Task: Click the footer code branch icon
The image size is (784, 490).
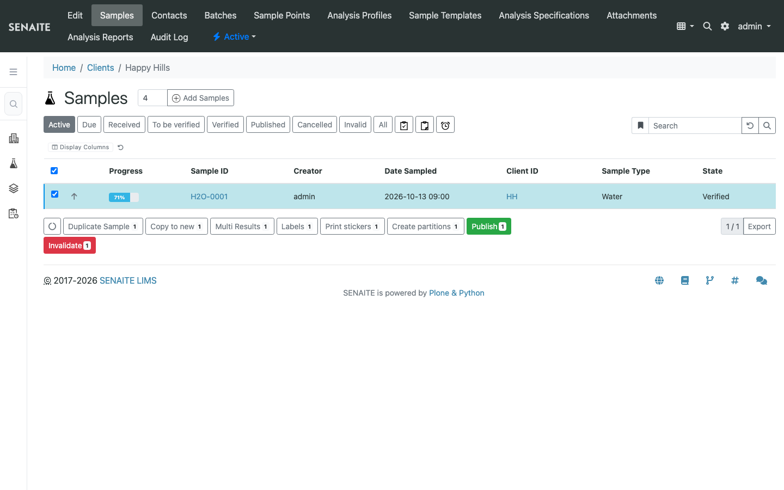Action: 710,280
